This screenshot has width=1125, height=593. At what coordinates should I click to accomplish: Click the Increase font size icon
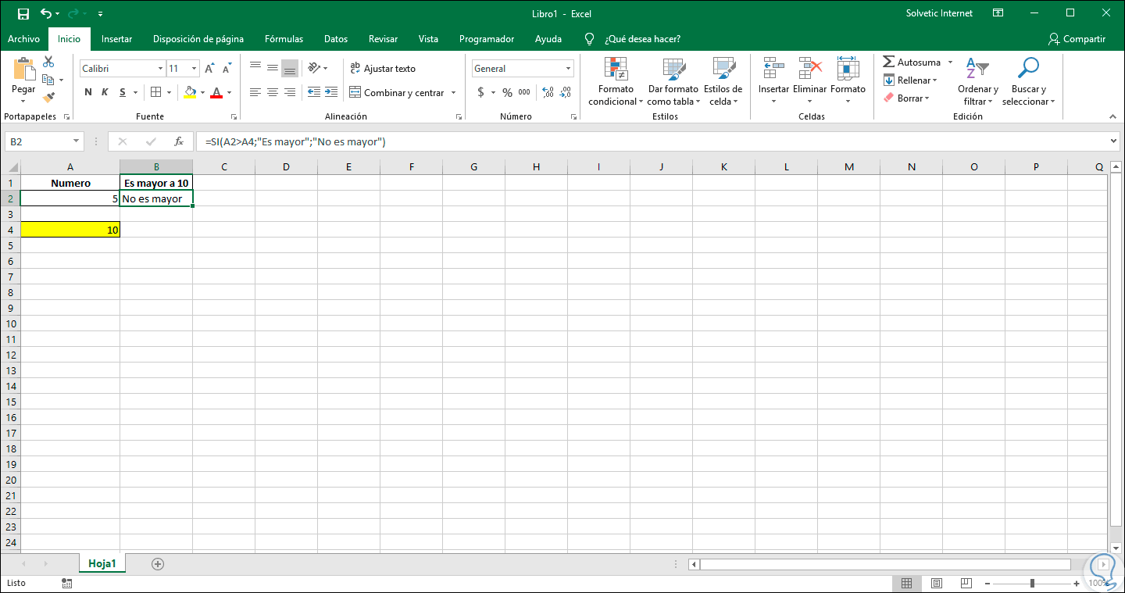[x=209, y=69]
